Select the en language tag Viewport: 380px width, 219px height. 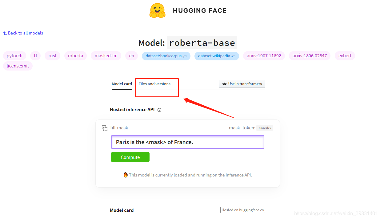click(131, 56)
